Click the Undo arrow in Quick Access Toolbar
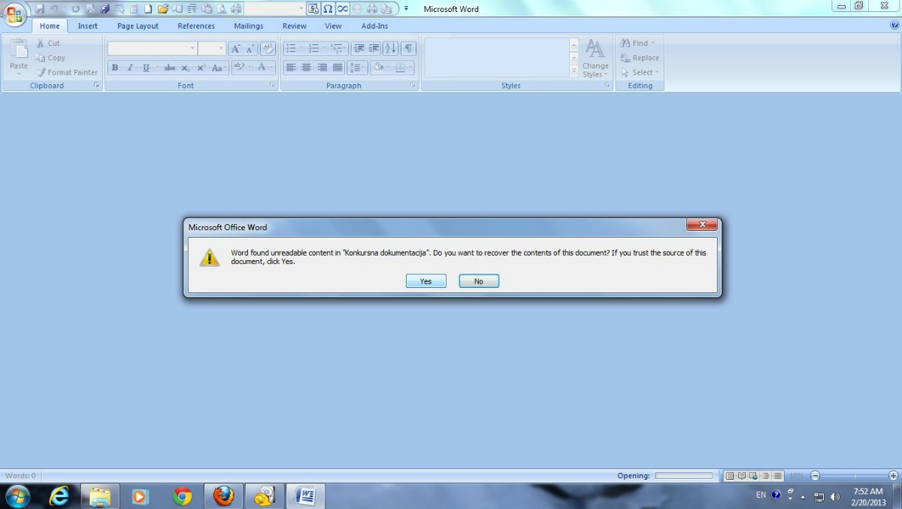Image resolution: width=902 pixels, height=509 pixels. pos(53,9)
